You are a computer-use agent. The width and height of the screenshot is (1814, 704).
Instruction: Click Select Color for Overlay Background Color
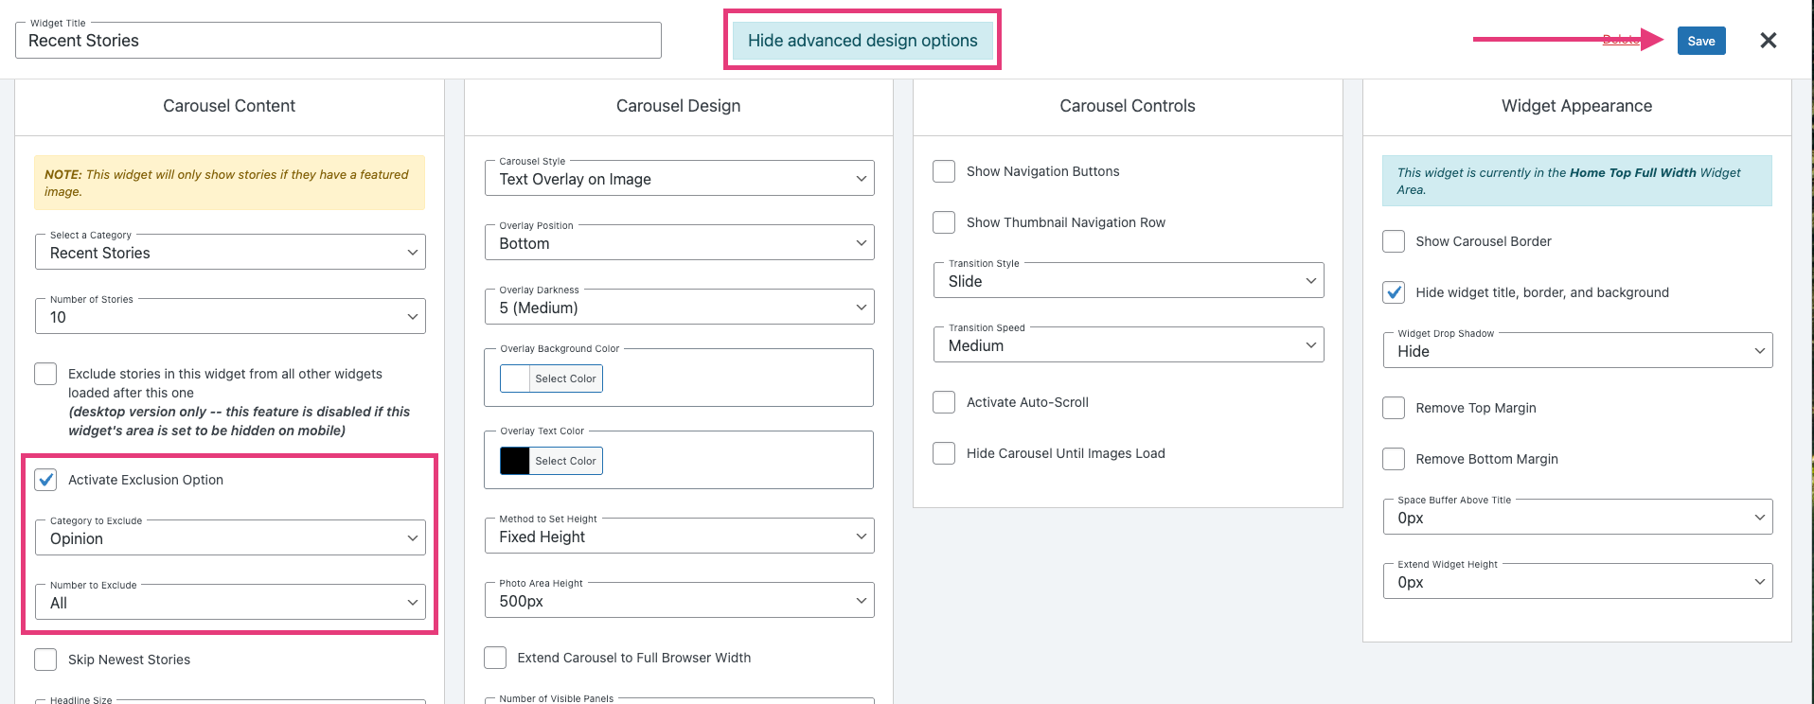point(565,378)
